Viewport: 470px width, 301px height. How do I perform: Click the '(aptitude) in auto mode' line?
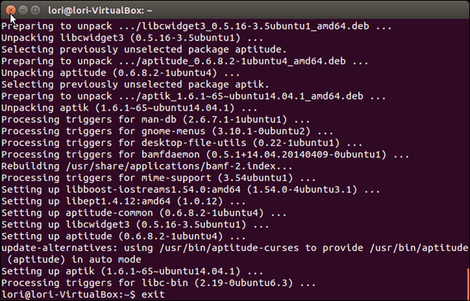pos(78,259)
